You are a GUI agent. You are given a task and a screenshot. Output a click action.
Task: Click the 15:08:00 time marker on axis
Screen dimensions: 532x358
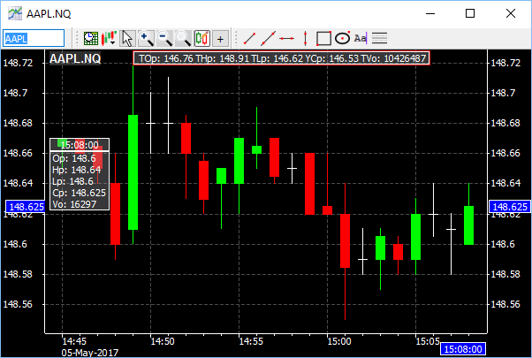461,349
